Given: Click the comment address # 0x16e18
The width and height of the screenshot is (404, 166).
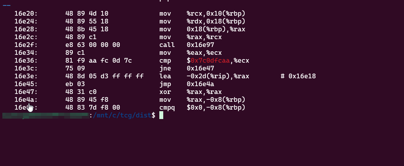Looking at the screenshot, I should (298, 76).
